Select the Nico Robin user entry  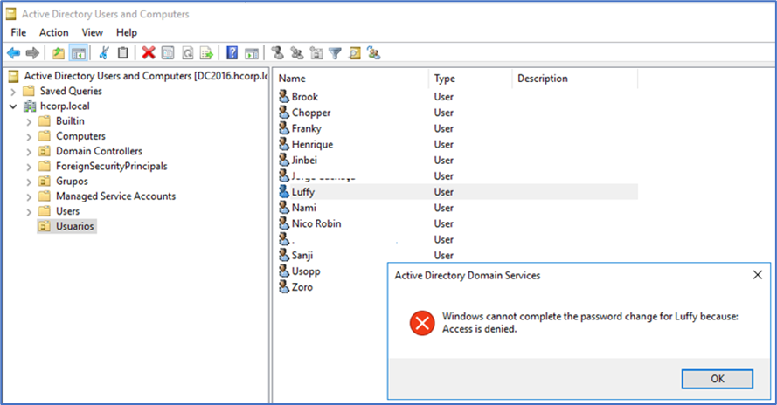(x=316, y=223)
